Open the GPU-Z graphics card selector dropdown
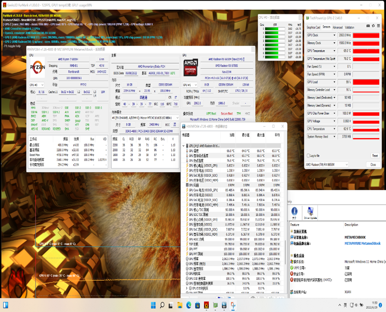Image resolution: width=386 pixels, height=312 pixels. [x=327, y=165]
